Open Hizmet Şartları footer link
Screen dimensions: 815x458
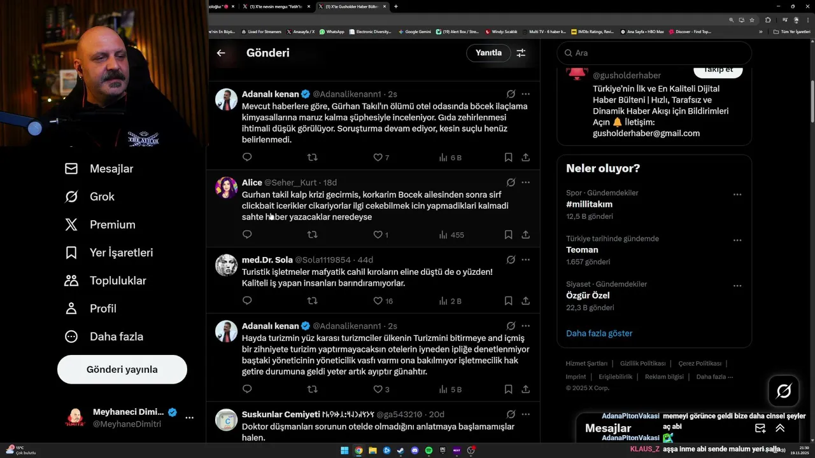coord(586,364)
